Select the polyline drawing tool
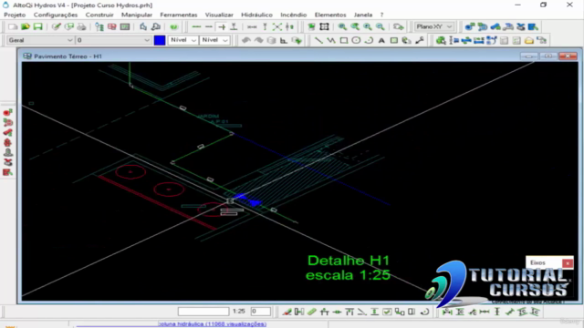 point(331,40)
